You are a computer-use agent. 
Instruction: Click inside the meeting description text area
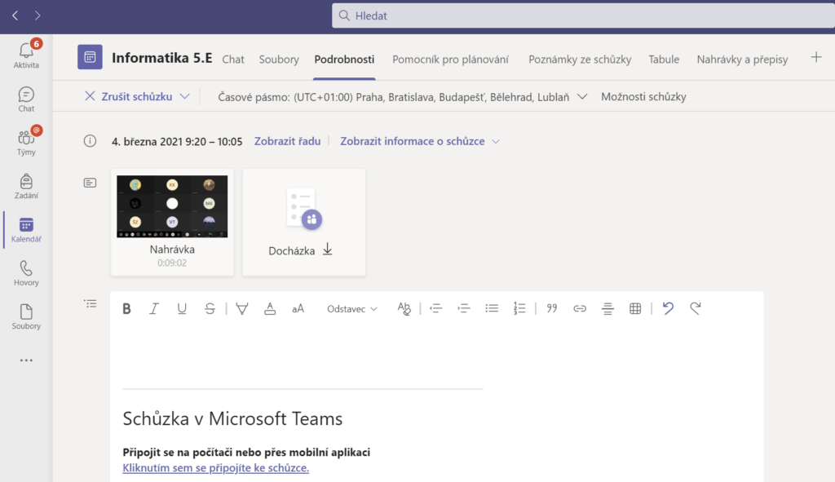[437, 354]
